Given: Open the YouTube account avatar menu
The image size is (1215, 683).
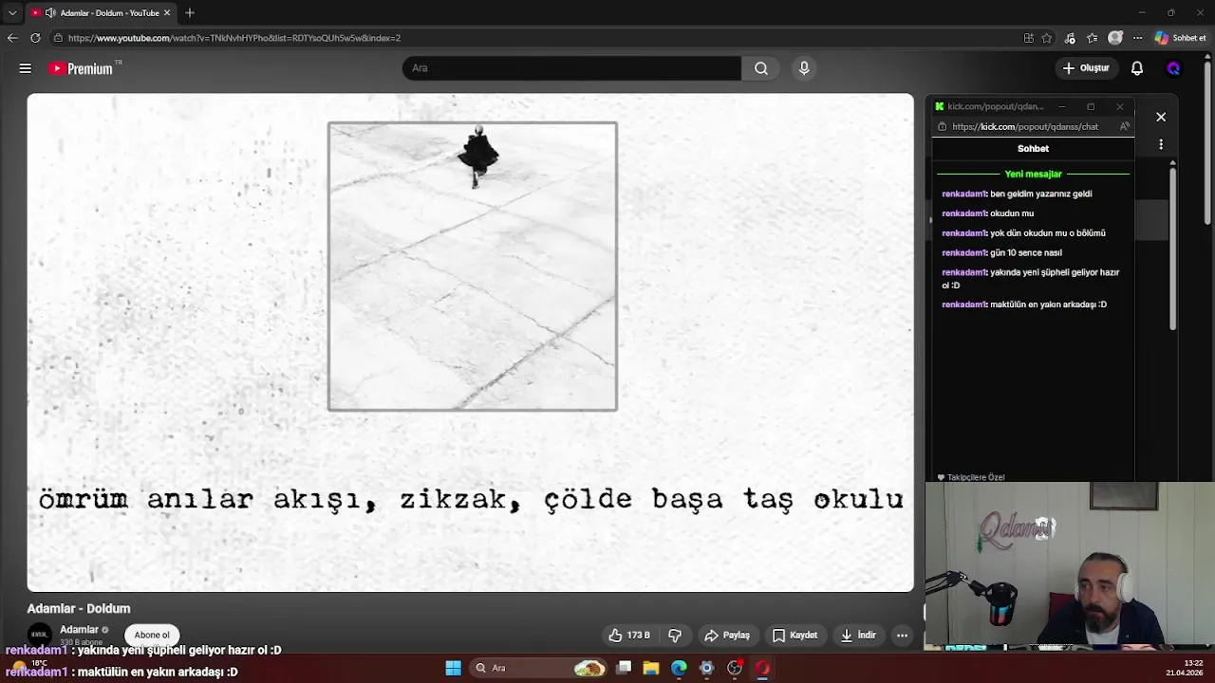Looking at the screenshot, I should pyautogui.click(x=1173, y=68).
